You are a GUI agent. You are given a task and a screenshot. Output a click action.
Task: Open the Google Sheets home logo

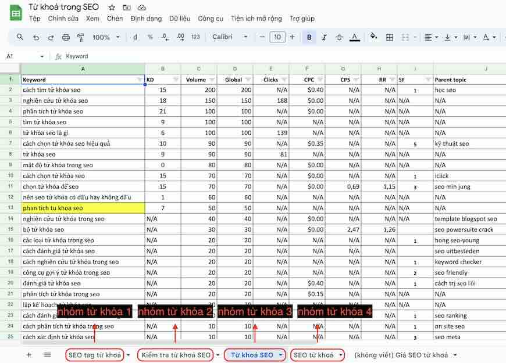coord(16,13)
